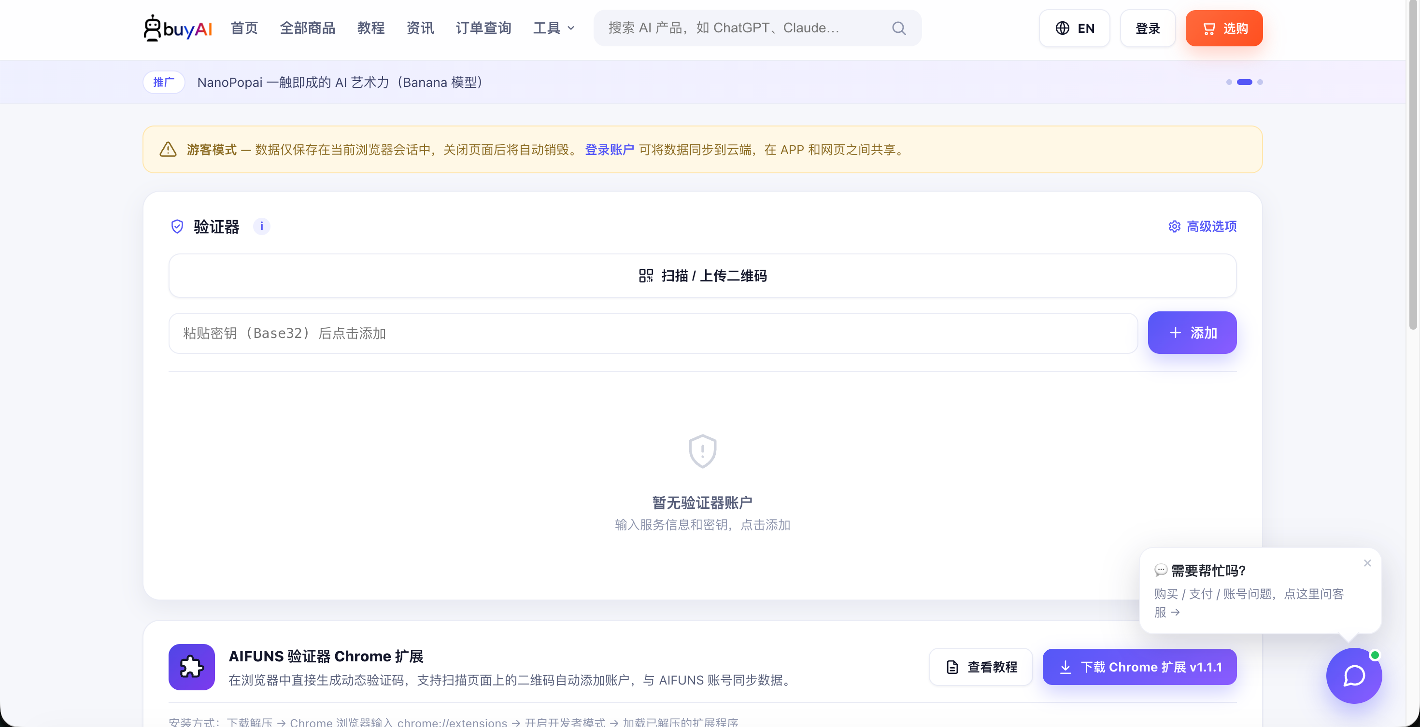This screenshot has height=727, width=1420.
Task: Open 高级选项 gear settings
Action: 1202,226
